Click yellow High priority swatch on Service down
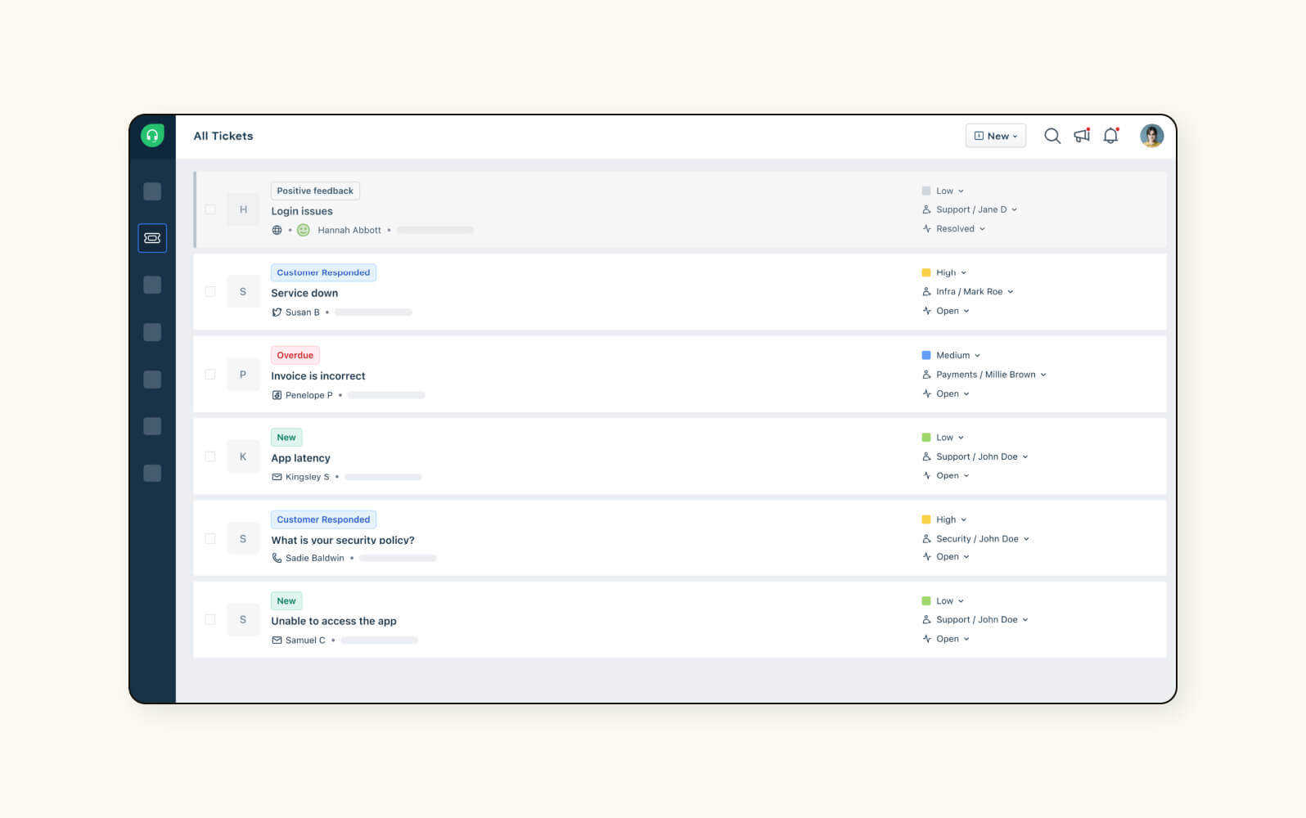The image size is (1306, 818). tap(926, 272)
